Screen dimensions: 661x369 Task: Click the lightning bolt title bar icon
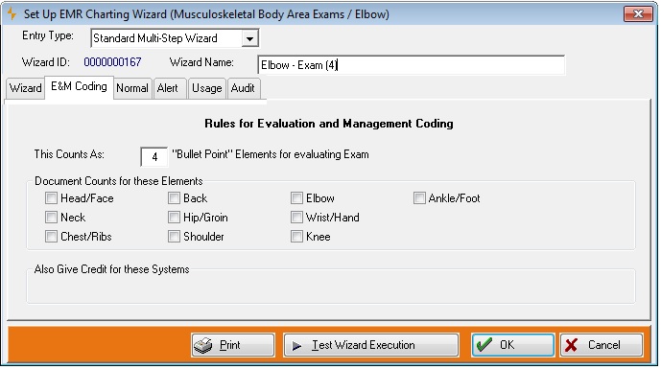point(12,14)
